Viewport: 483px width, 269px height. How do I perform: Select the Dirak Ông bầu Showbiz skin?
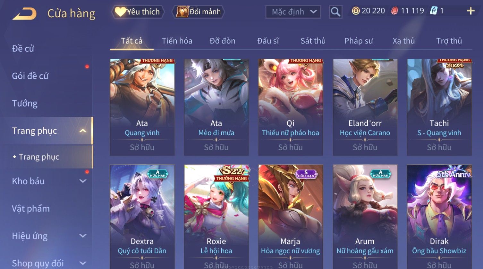click(x=439, y=217)
